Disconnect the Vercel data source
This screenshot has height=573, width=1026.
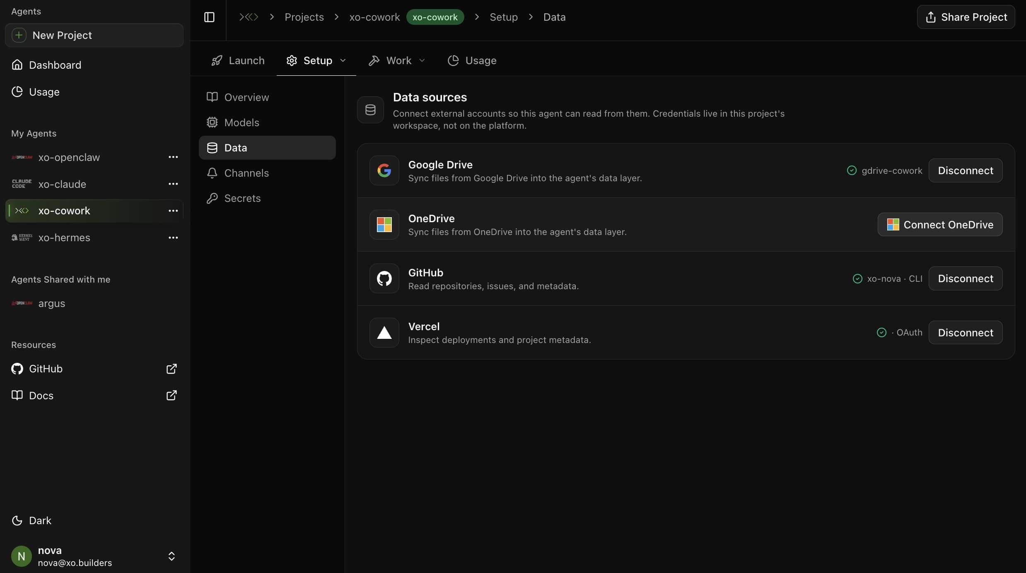pos(965,333)
